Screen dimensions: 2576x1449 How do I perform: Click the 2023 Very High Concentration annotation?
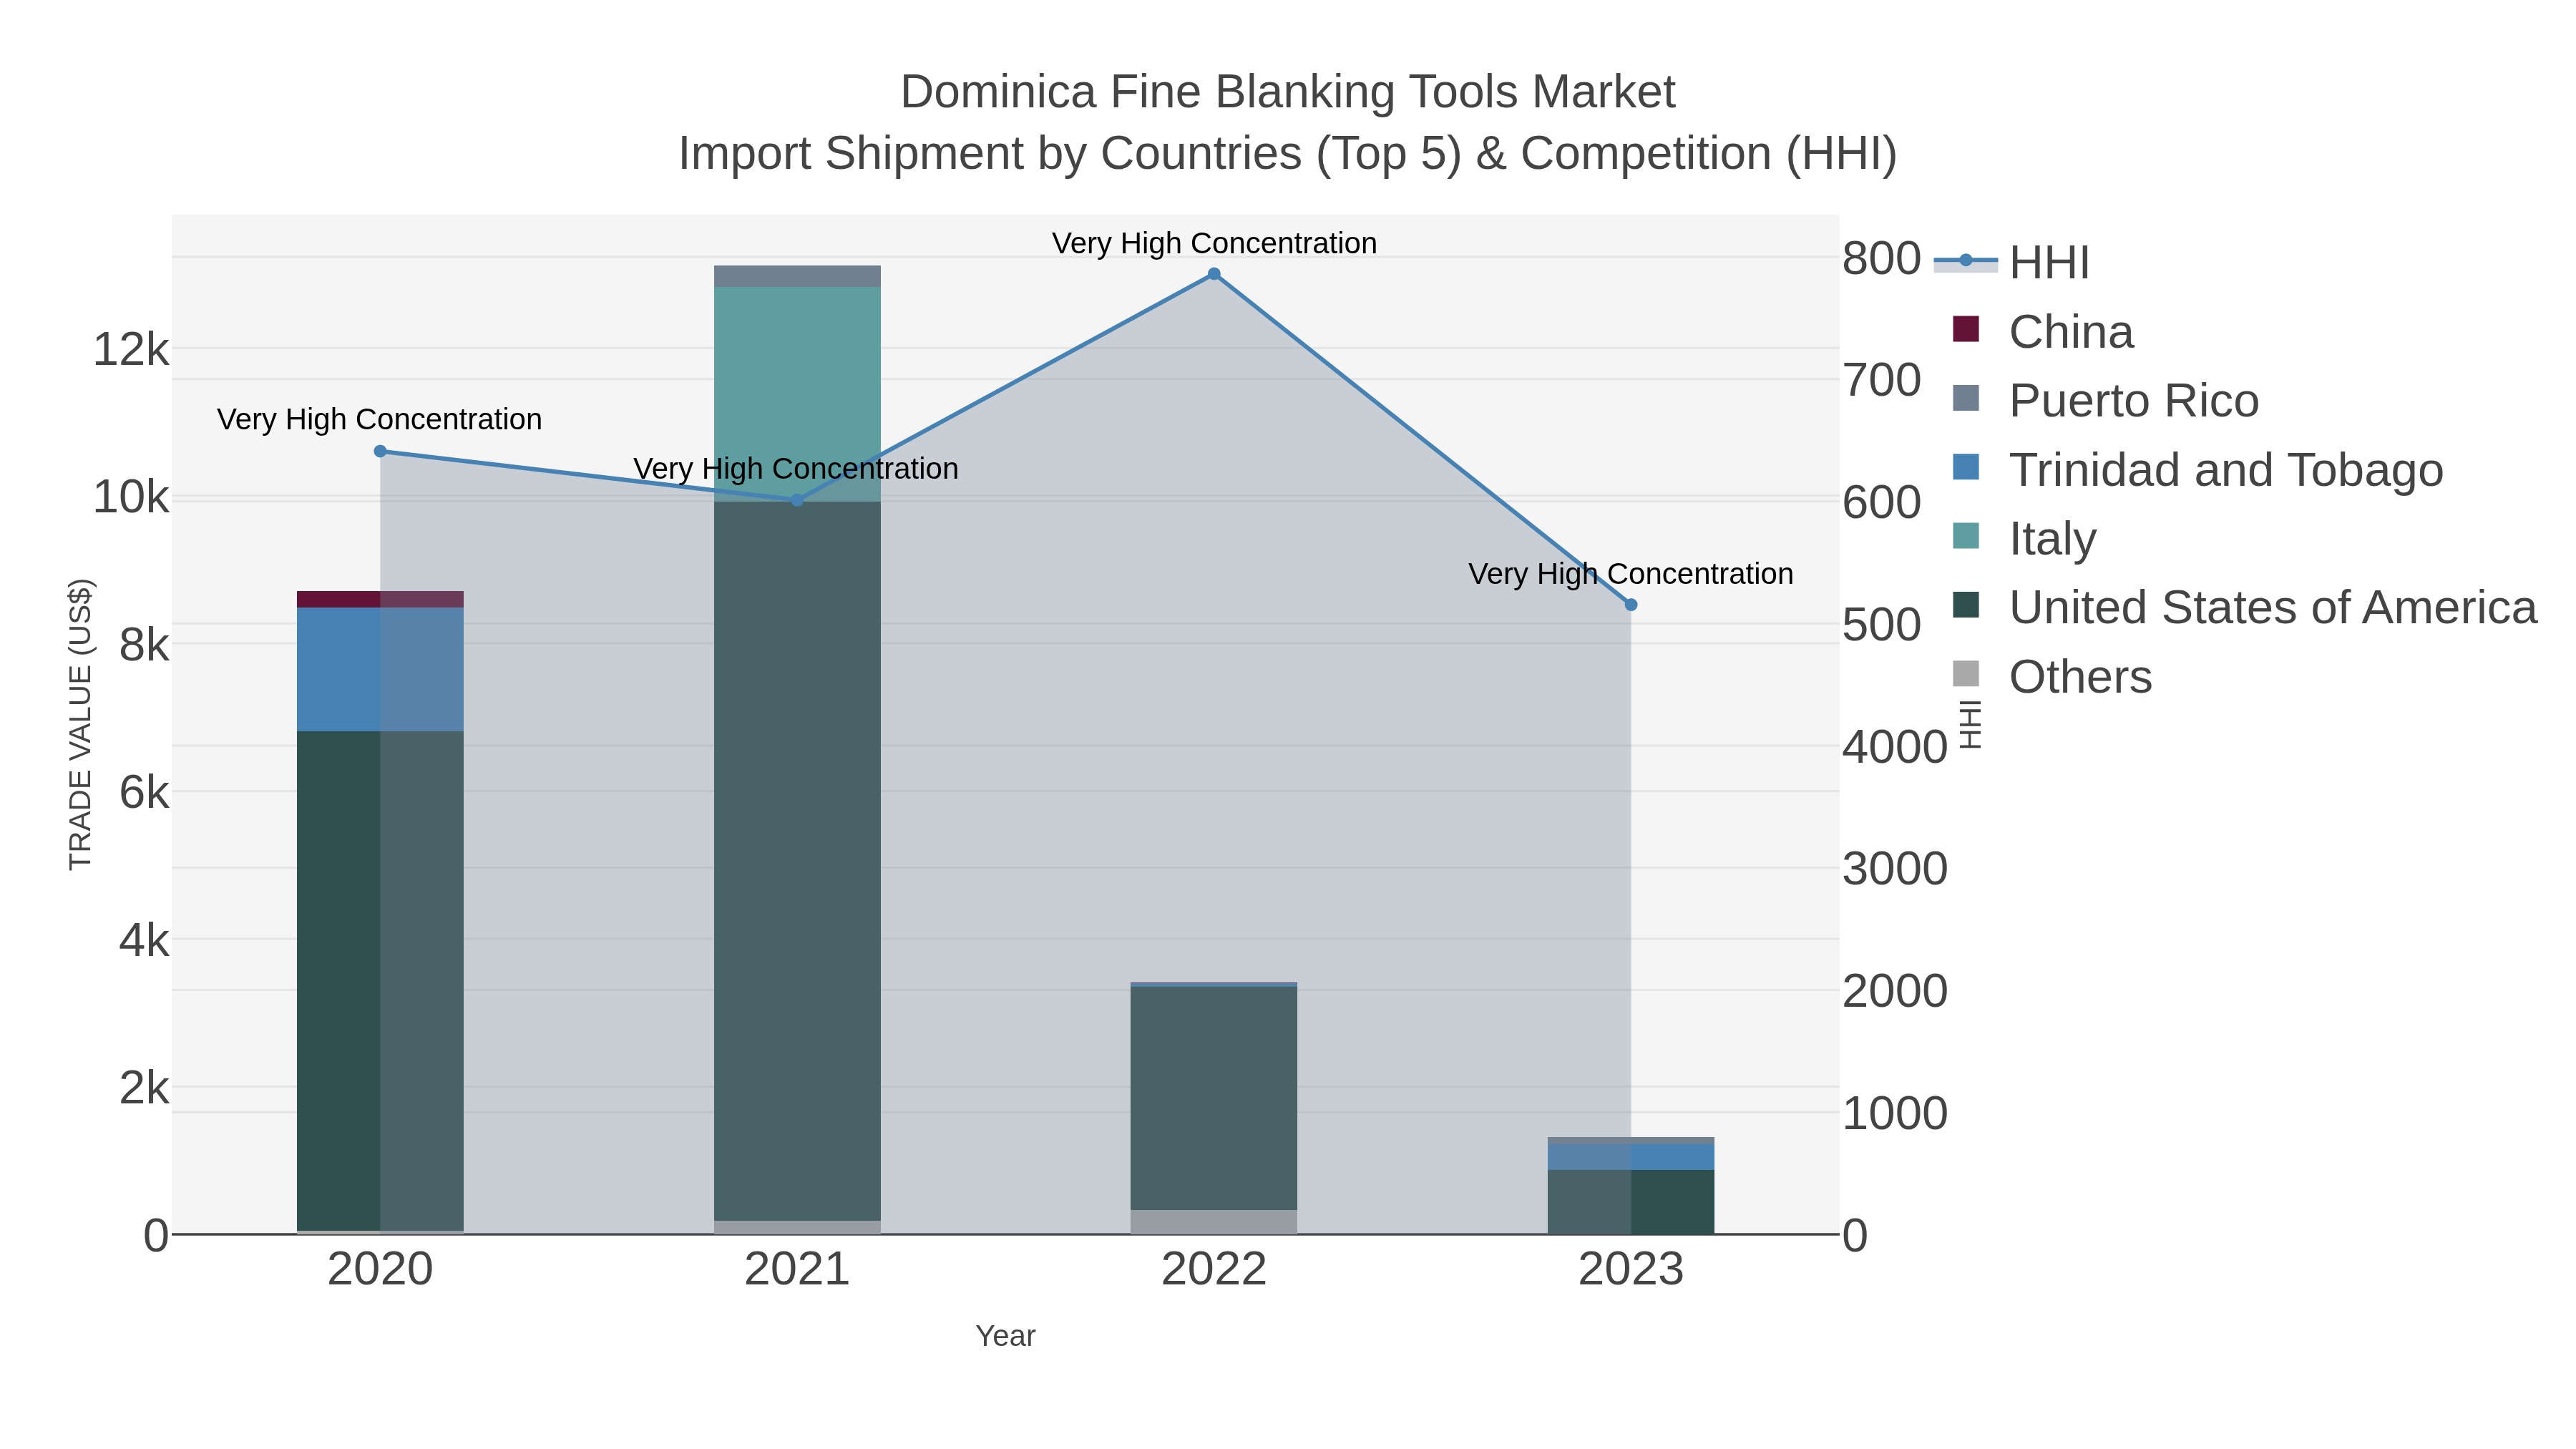click(1631, 574)
